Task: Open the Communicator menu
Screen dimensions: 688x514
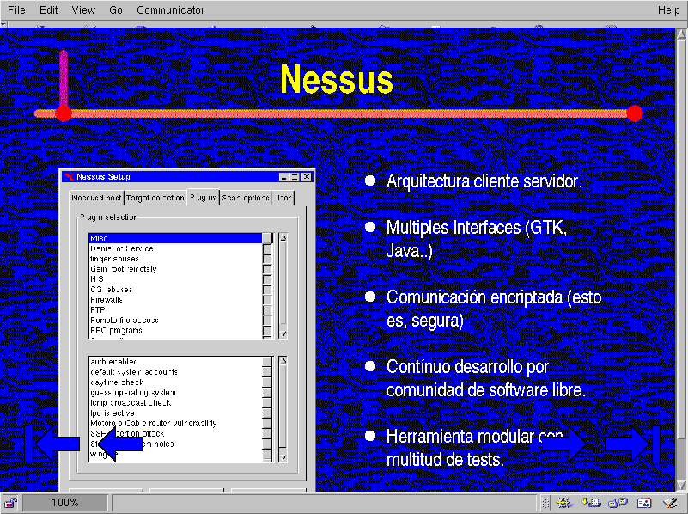Action: pos(170,10)
